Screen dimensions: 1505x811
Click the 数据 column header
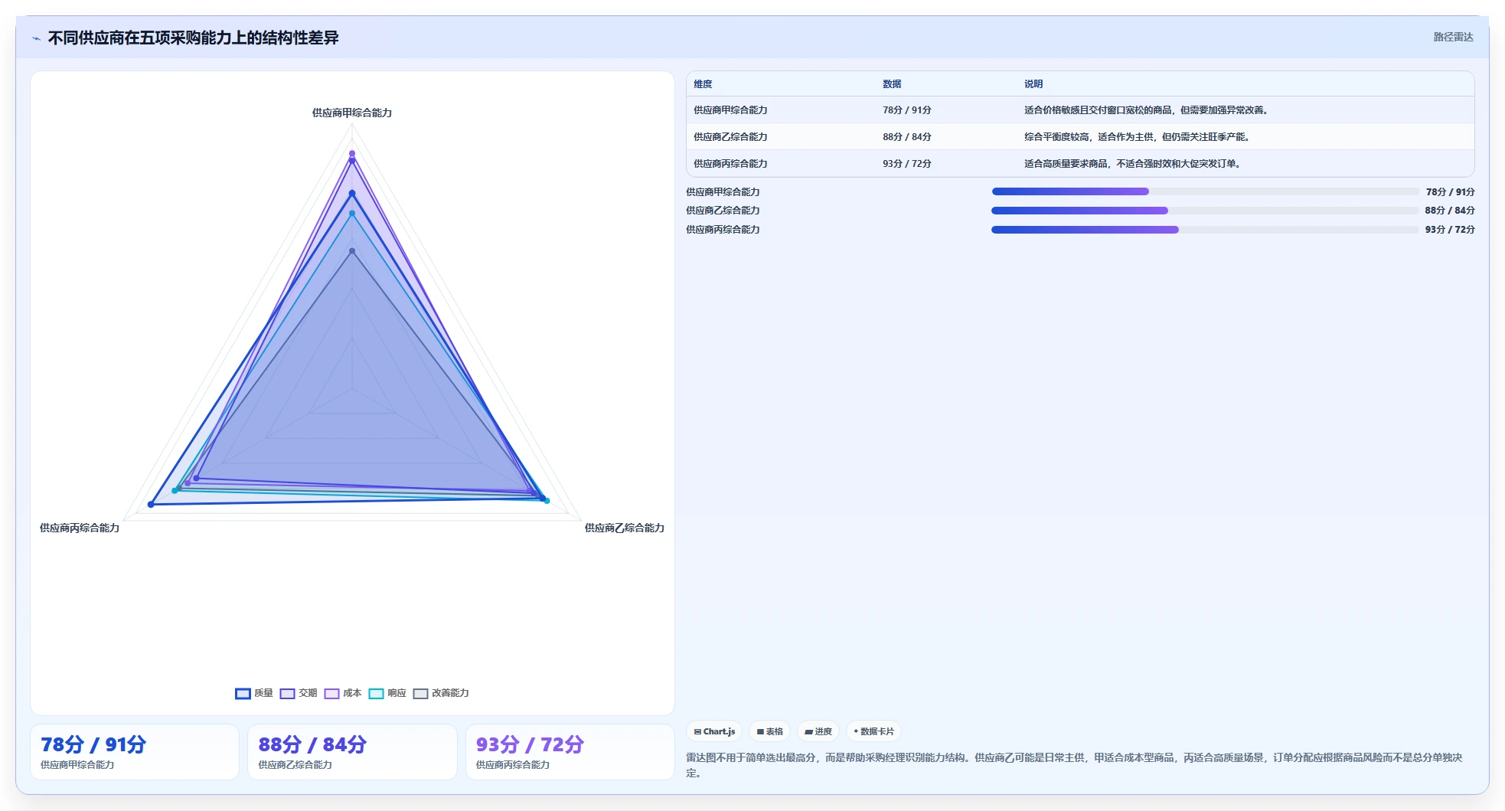(892, 84)
